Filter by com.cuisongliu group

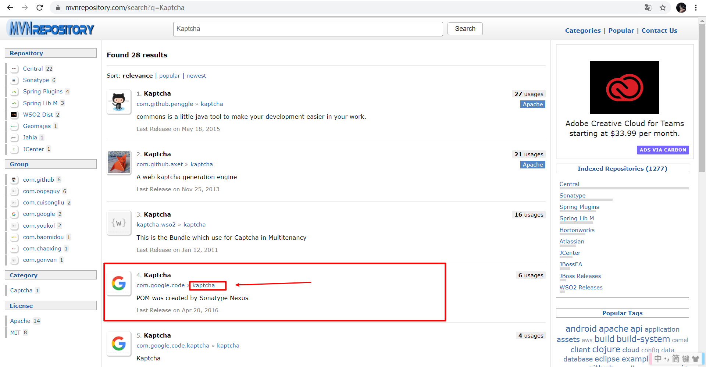[x=43, y=203]
